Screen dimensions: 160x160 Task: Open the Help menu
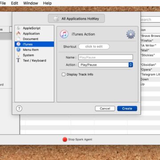[x=47, y=3]
